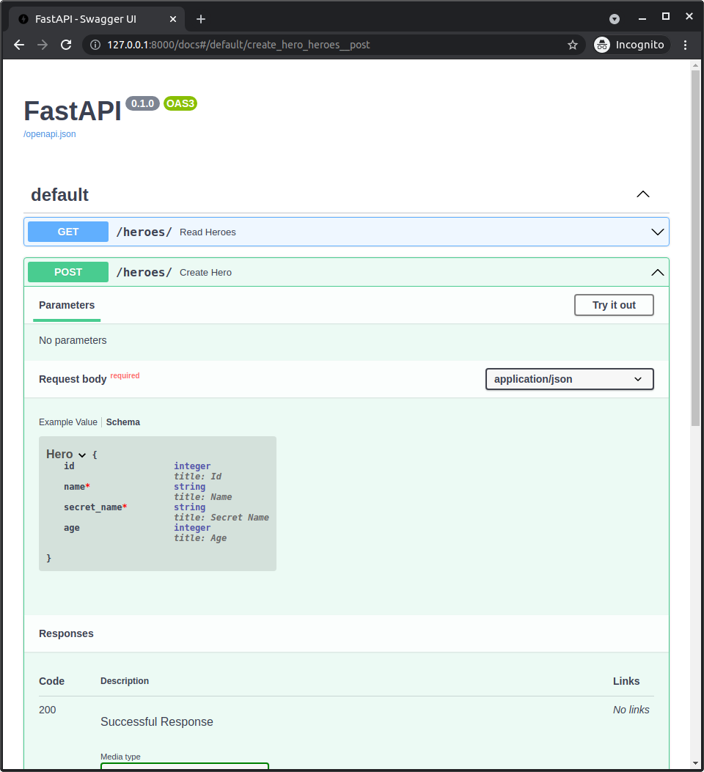Collapse the default section
The width and height of the screenshot is (704, 772).
pos(643,194)
